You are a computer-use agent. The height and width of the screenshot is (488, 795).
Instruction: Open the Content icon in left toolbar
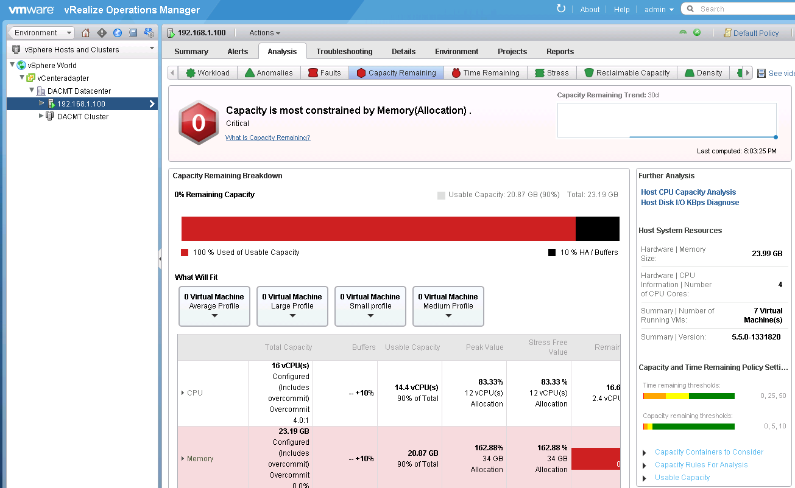pyautogui.click(x=133, y=33)
